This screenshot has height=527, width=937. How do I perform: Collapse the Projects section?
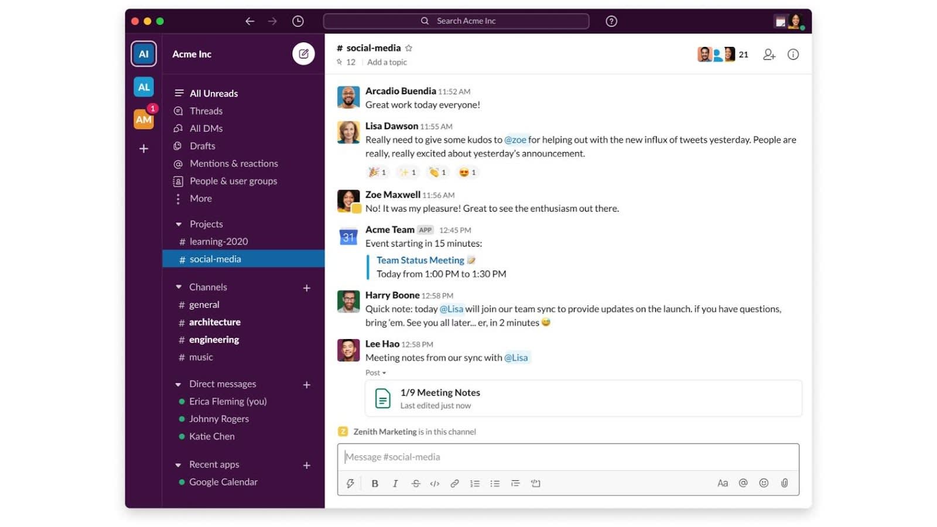[x=179, y=224]
